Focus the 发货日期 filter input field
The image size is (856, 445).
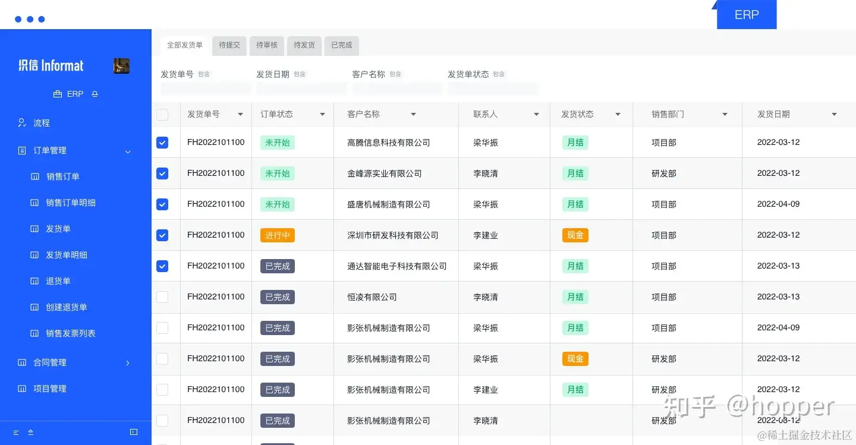coord(302,89)
